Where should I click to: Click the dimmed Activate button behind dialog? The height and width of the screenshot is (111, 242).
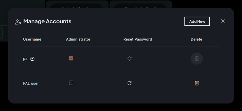tap(76, 6)
